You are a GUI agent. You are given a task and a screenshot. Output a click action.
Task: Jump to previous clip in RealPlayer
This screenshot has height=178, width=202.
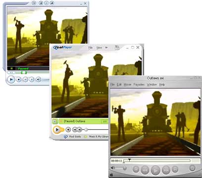(x=75, y=130)
